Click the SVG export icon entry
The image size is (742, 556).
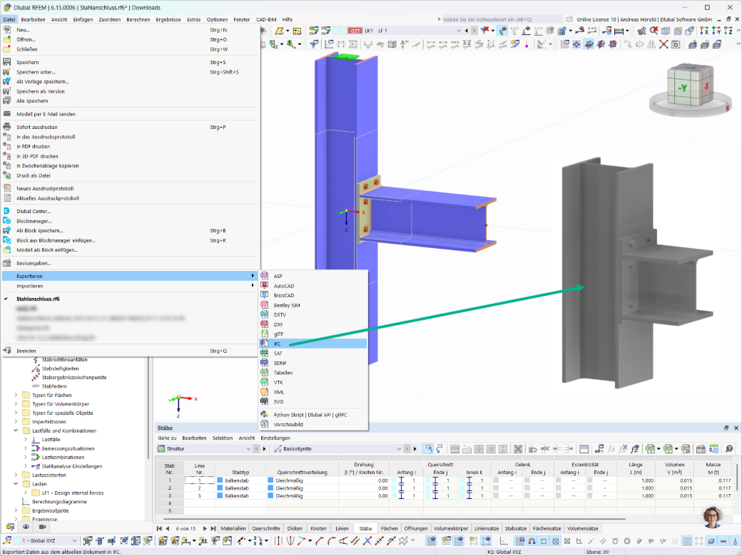pyautogui.click(x=265, y=401)
